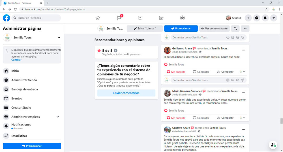Open Eventos in the sidebar
The height and width of the screenshot is (152, 283).
point(32,98)
